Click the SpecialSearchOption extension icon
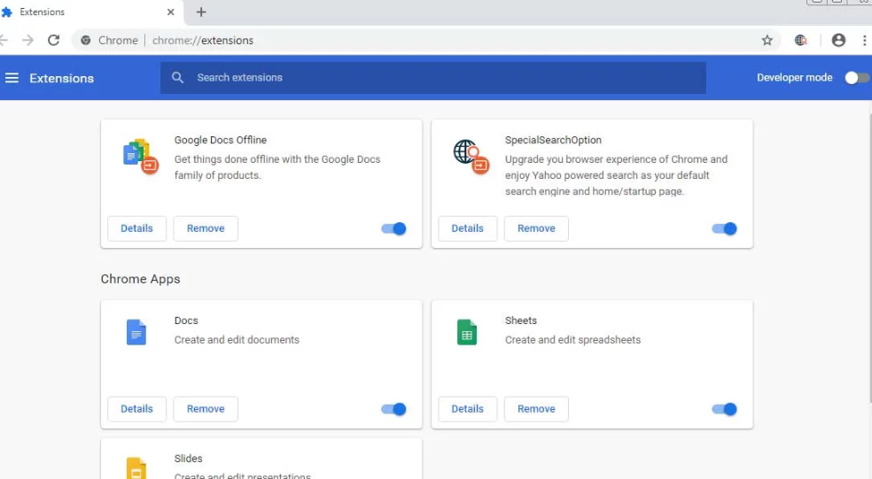The width and height of the screenshot is (872, 479). (471, 156)
